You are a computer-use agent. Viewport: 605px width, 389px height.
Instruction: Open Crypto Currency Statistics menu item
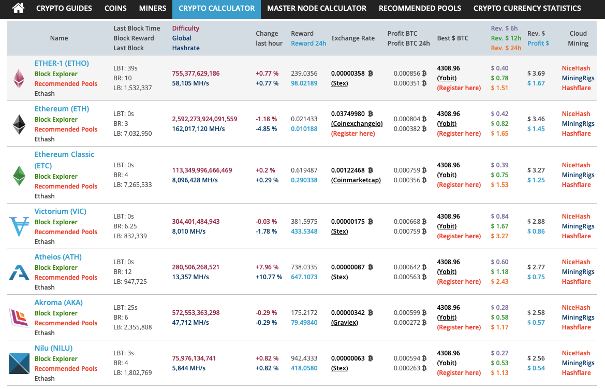(527, 8)
